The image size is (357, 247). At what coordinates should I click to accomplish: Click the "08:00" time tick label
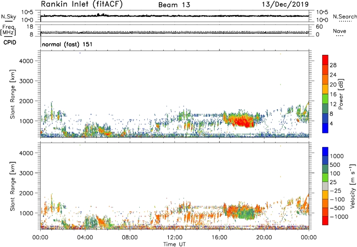pyautogui.click(x=130, y=238)
